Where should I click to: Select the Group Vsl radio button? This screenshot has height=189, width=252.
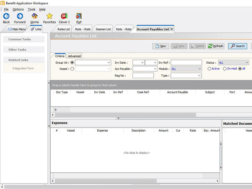[x=72, y=63]
